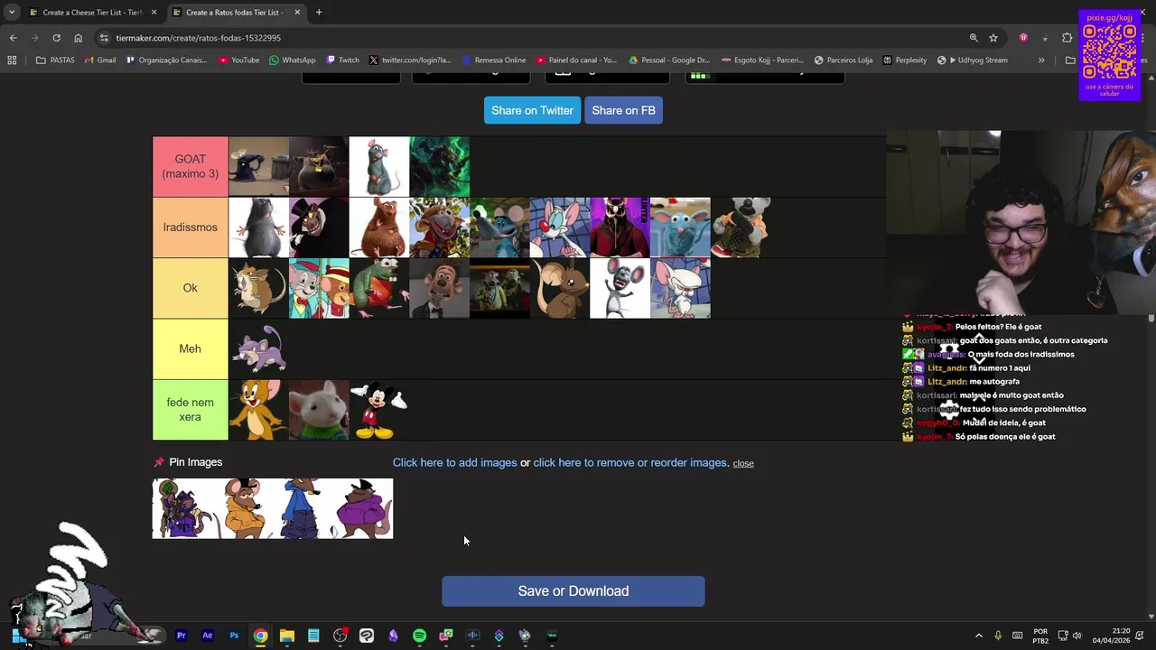Open the Notepad app in taskbar
Viewport: 1156px width, 650px height.
coord(313,636)
